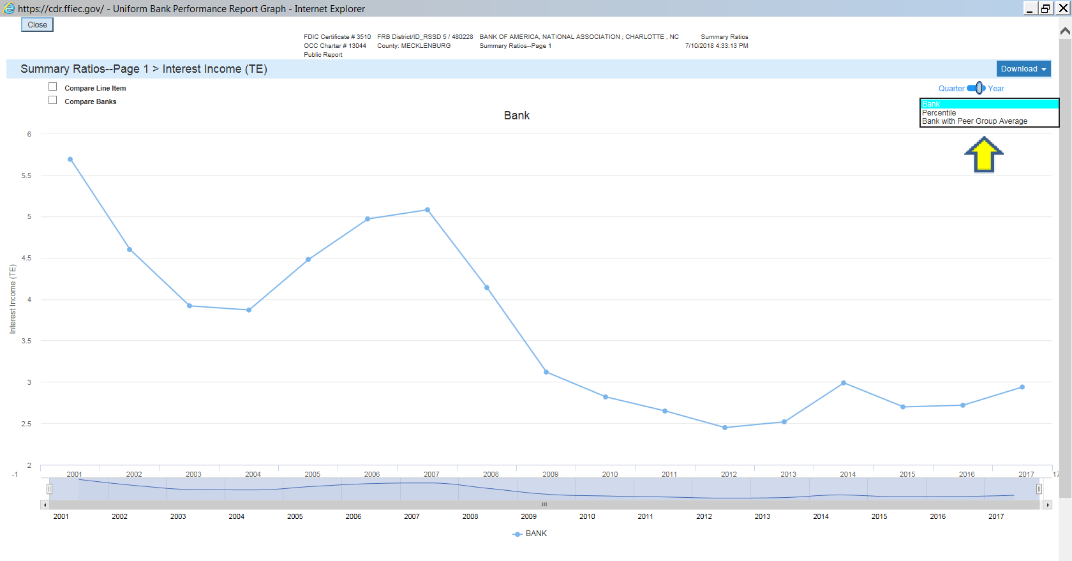Open the Download dropdown menu
Screen dimensions: 1072x561
(1024, 69)
